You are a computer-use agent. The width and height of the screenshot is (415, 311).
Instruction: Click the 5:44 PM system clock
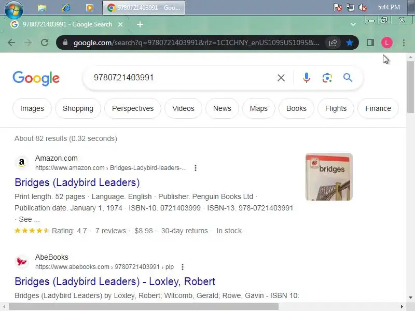[x=389, y=7]
